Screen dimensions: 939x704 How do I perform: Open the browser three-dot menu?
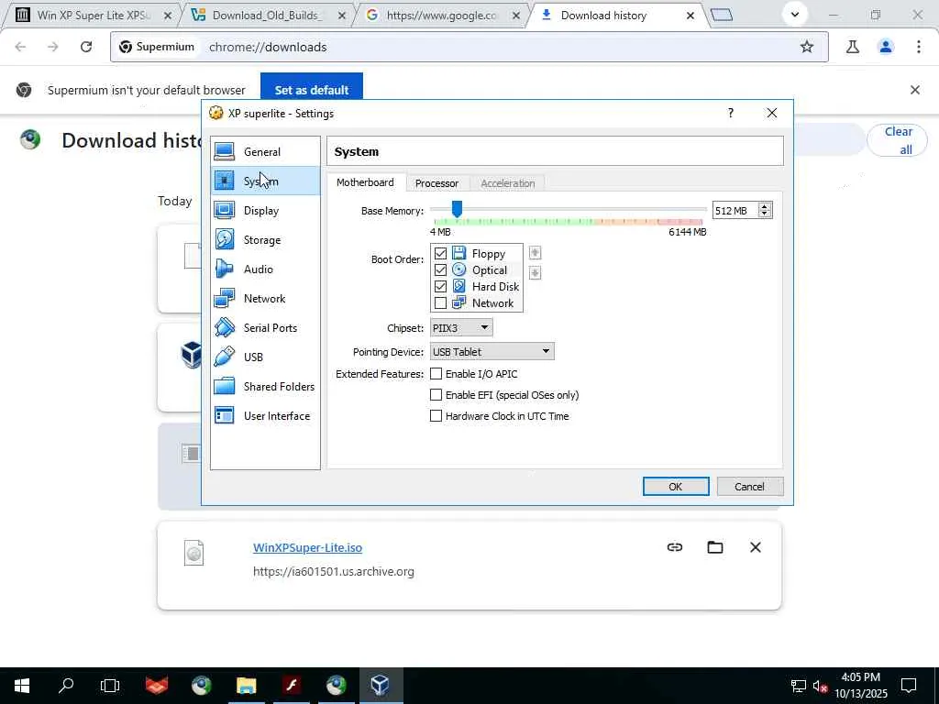click(x=919, y=47)
